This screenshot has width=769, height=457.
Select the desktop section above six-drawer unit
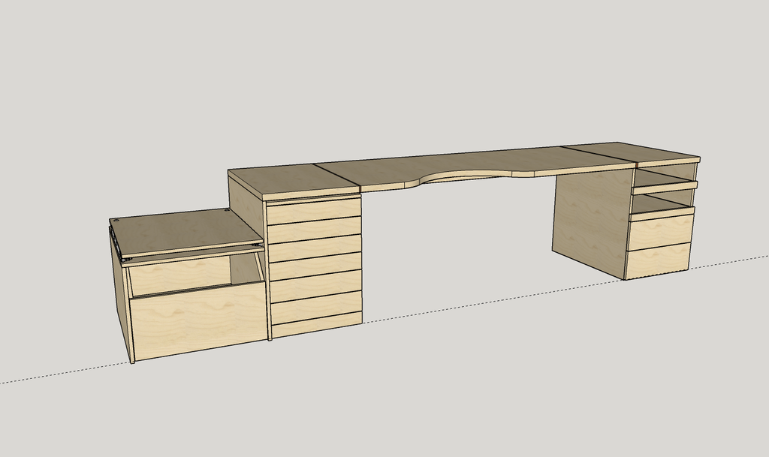pyautogui.click(x=294, y=180)
